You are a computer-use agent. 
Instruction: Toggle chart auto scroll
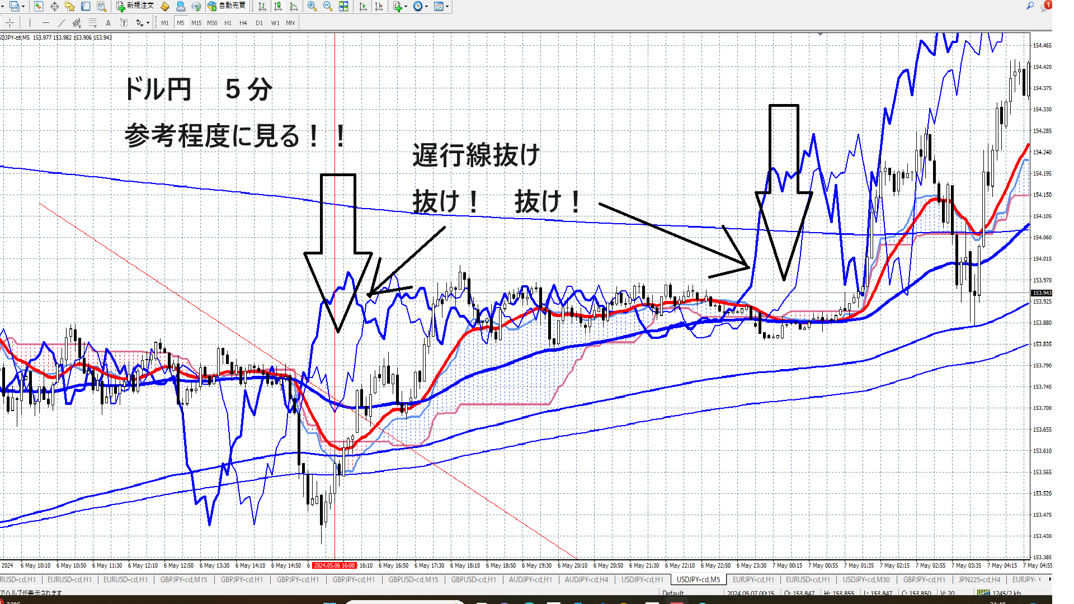[362, 6]
